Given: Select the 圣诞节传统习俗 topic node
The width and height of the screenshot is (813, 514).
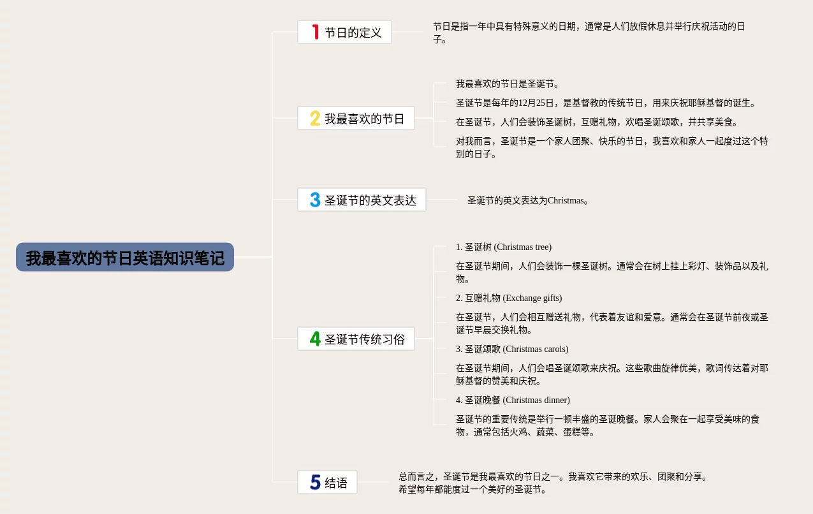Looking at the screenshot, I should click(364, 339).
